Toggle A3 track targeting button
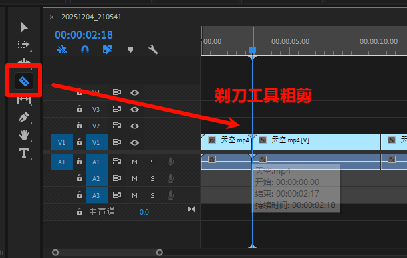This screenshot has height=258, width=407. click(x=97, y=195)
